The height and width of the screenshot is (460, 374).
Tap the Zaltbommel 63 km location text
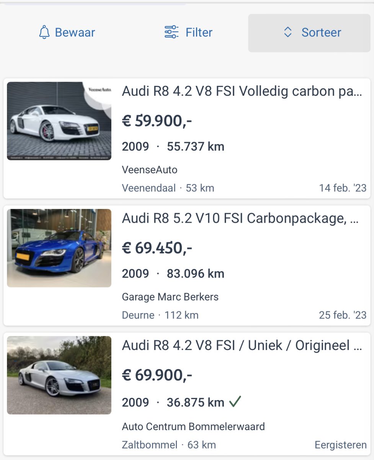(169, 445)
